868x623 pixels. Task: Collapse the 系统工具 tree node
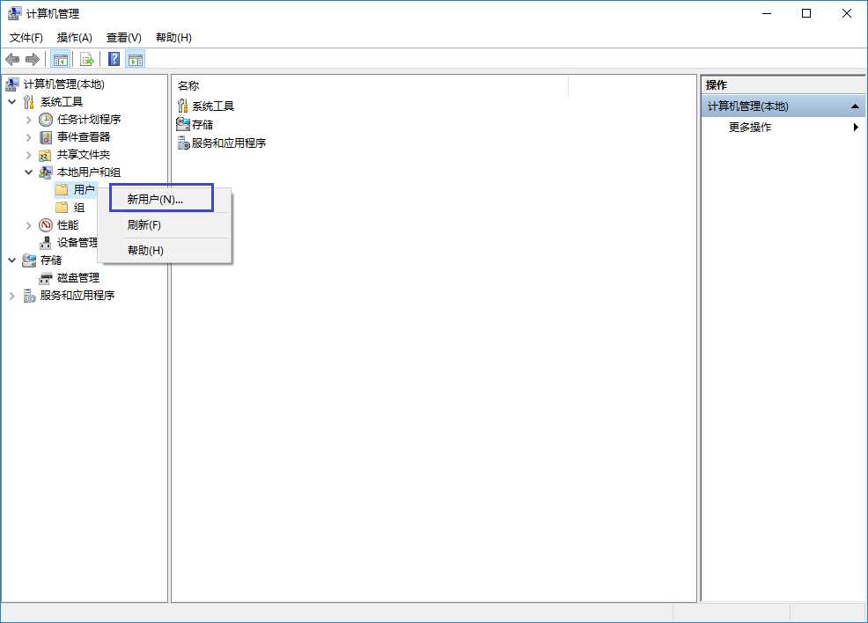coord(12,102)
